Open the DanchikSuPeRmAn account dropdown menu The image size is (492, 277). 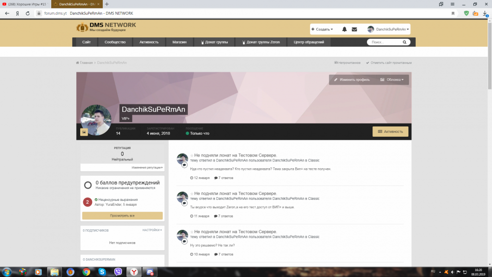click(389, 30)
